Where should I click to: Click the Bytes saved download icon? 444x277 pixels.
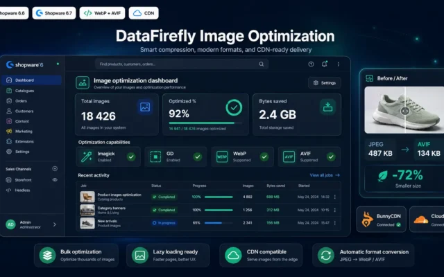[327, 107]
